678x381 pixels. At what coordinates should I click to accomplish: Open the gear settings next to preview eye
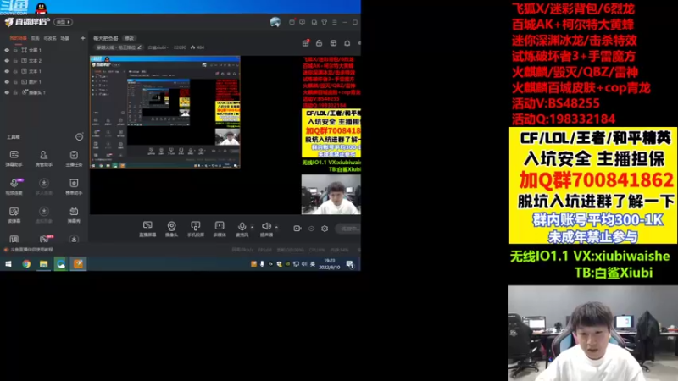tap(325, 229)
